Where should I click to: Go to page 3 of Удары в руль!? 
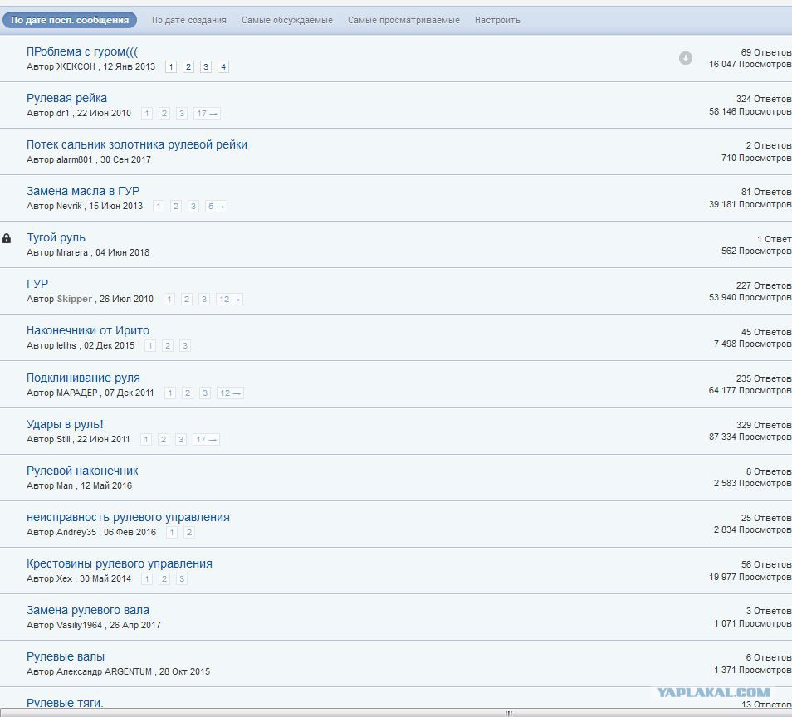click(x=181, y=439)
